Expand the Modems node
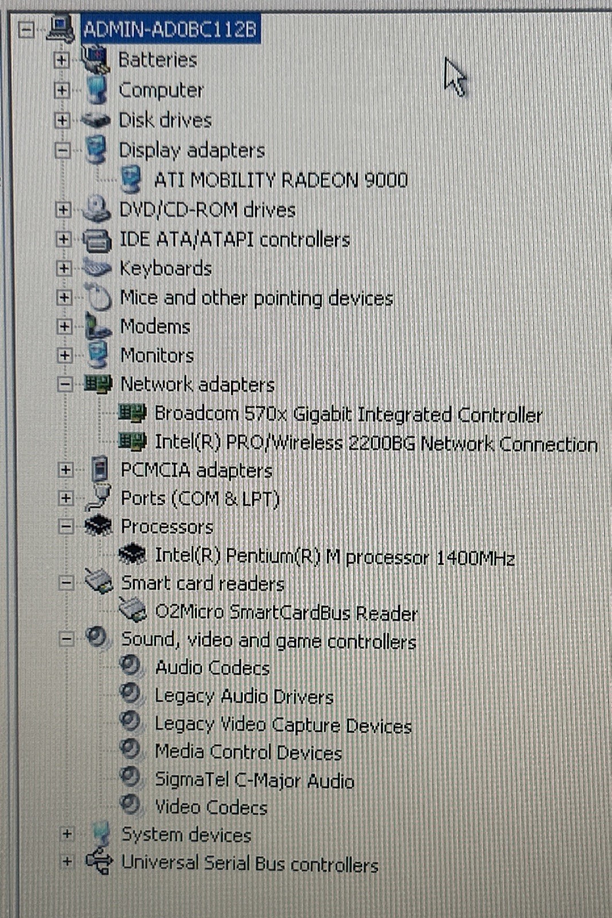612x918 pixels. pos(64,326)
